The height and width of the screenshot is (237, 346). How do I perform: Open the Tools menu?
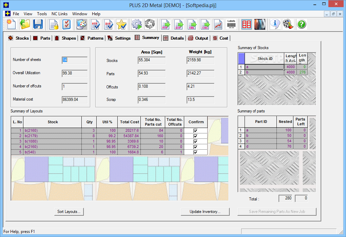42,14
